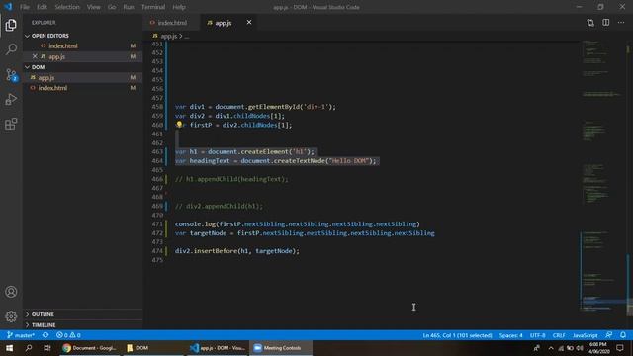Viewport: 633px width, 356px height.
Task: Click the line with div2.insertBefore(h1, targetNode)
Action: click(237, 251)
